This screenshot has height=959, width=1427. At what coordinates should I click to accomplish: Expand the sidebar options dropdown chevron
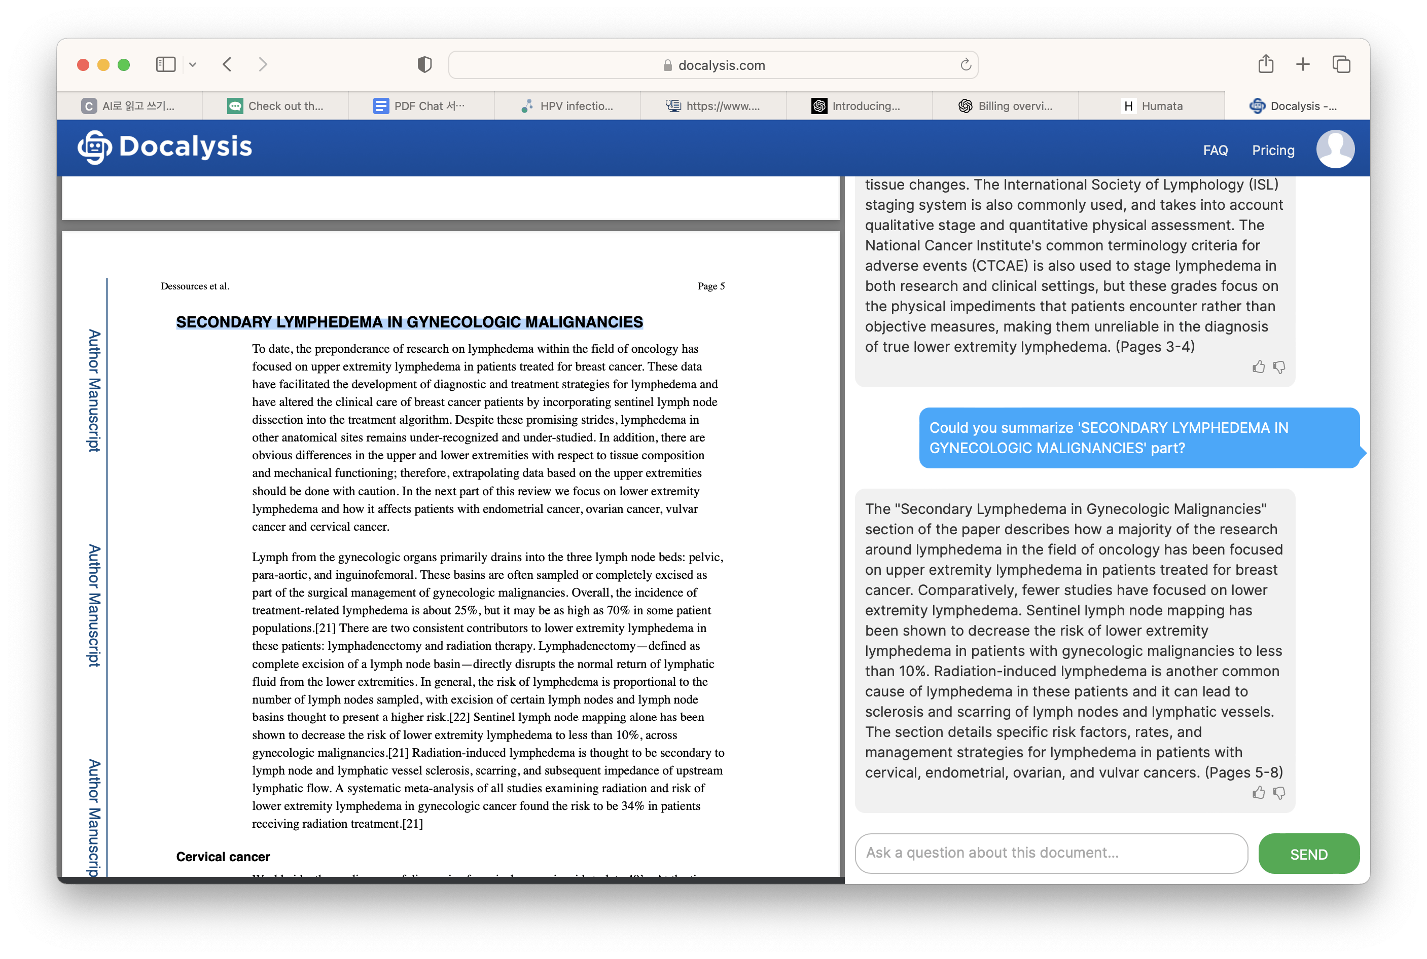click(x=193, y=65)
